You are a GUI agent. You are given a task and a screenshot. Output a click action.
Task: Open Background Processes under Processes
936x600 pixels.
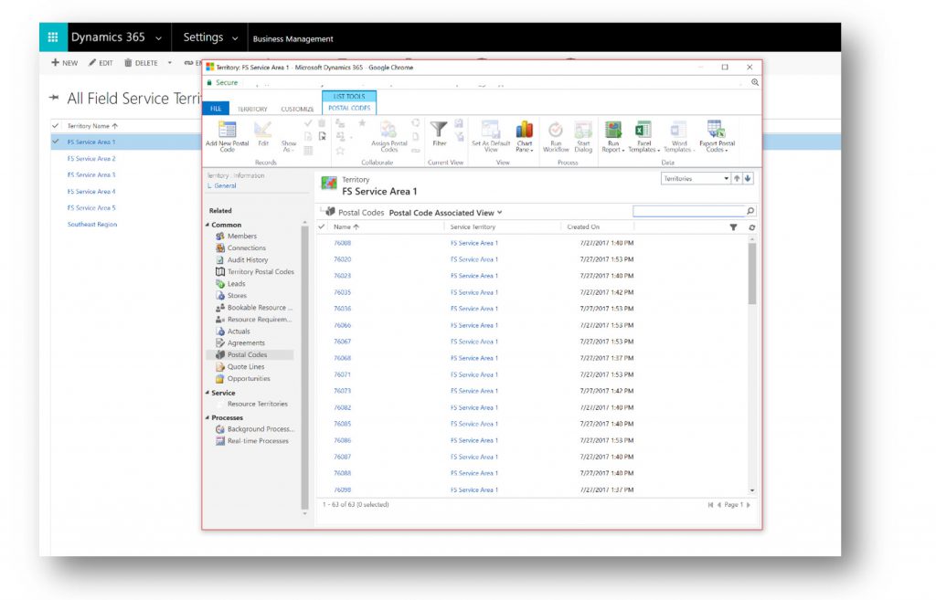pyautogui.click(x=261, y=429)
